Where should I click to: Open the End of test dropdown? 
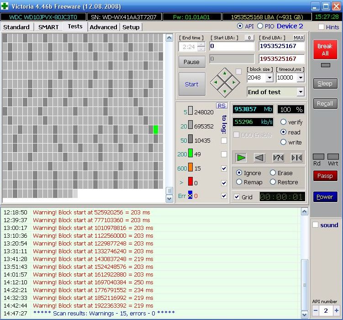[301, 92]
